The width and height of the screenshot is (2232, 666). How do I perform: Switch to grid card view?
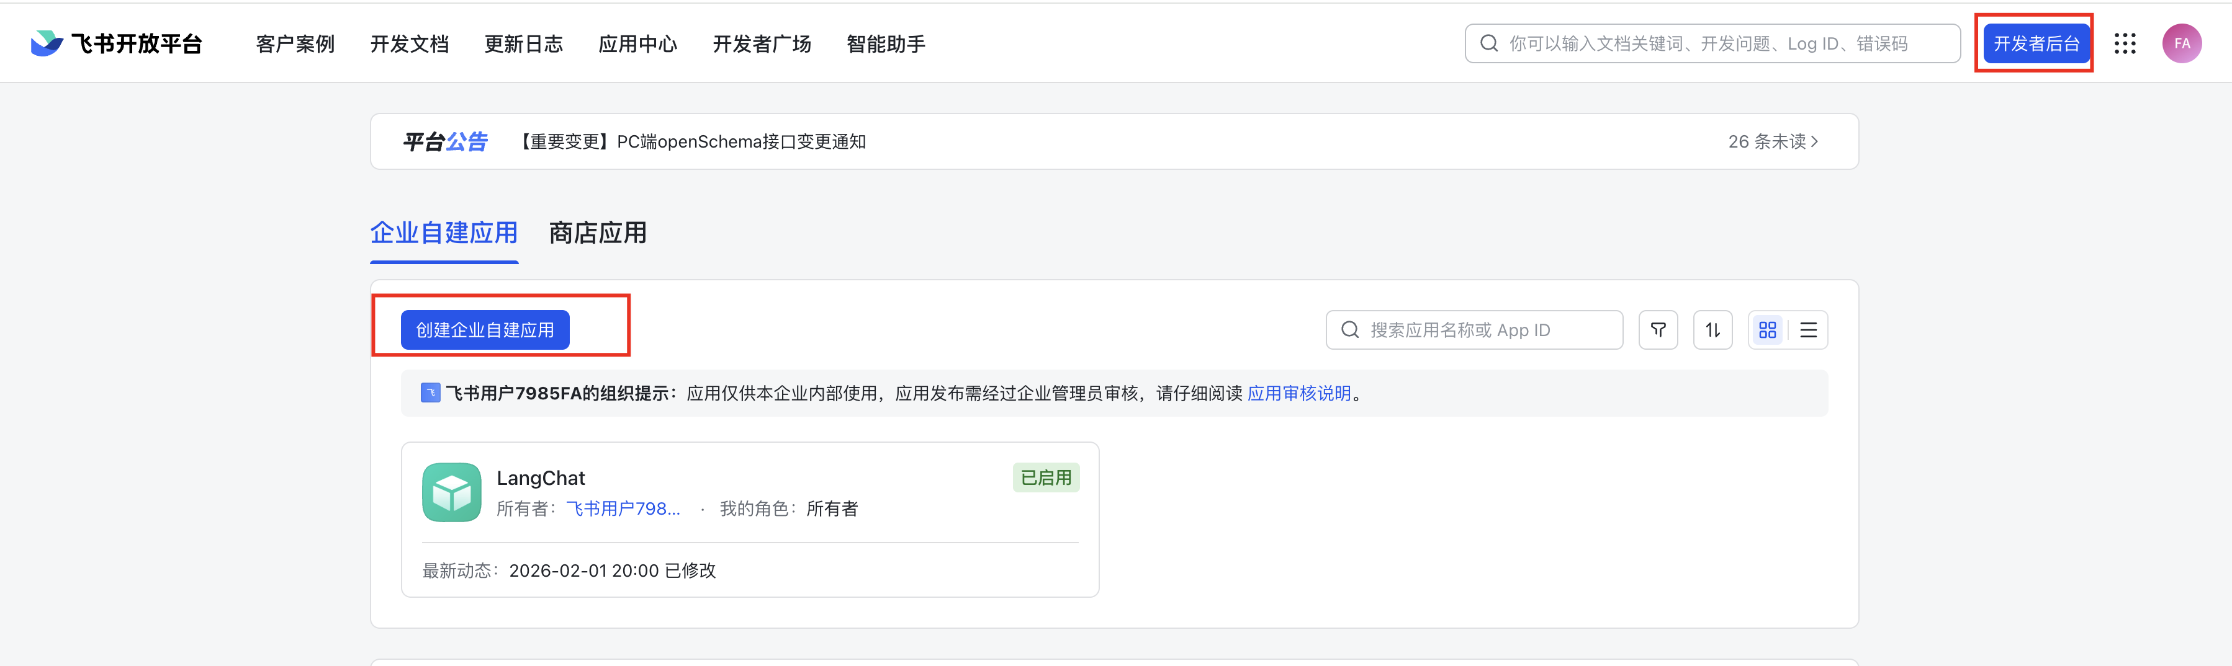coord(1766,330)
